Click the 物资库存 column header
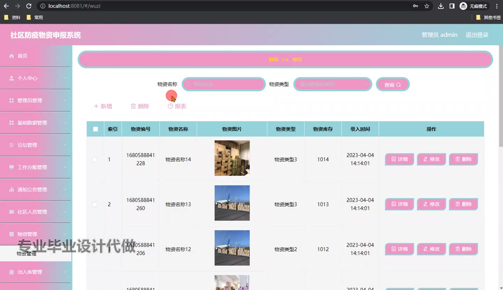This screenshot has width=503, height=290. click(323, 129)
